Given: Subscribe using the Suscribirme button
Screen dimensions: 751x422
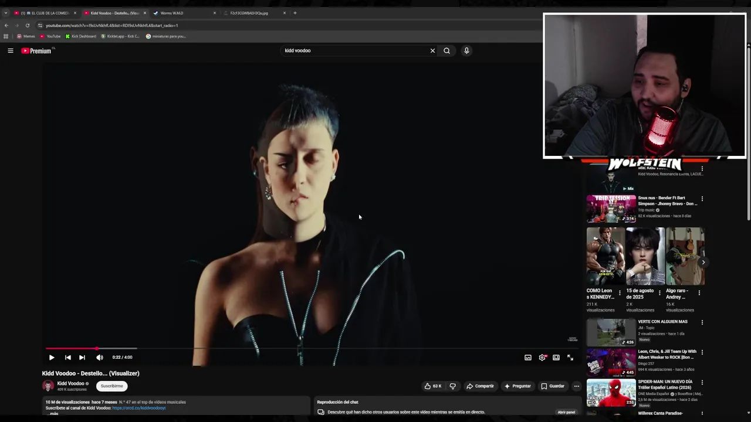Looking at the screenshot, I should click(x=111, y=386).
